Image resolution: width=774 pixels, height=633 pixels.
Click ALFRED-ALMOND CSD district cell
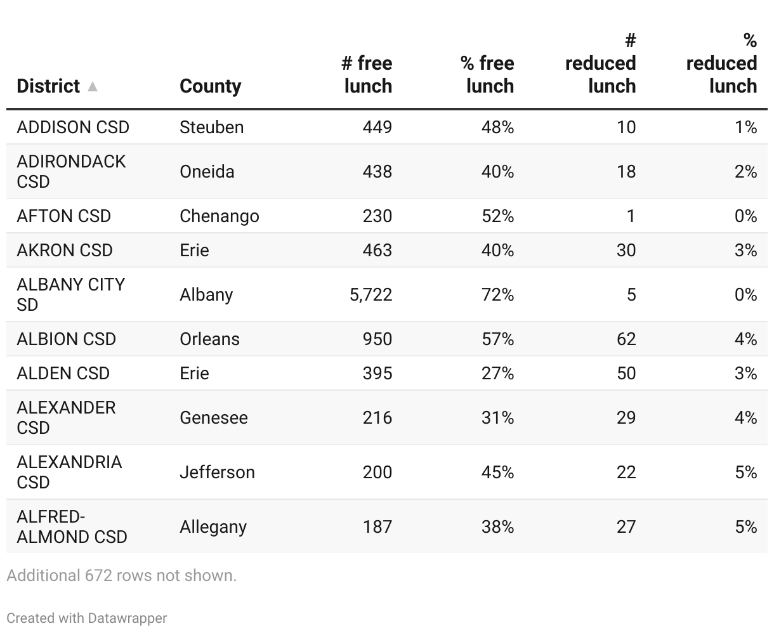pyautogui.click(x=72, y=526)
